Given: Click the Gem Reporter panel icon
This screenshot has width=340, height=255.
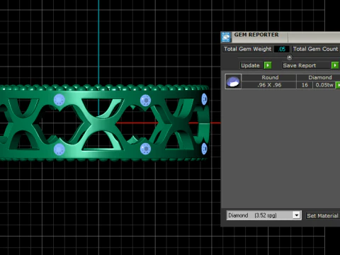Looking at the screenshot, I should 226,37.
